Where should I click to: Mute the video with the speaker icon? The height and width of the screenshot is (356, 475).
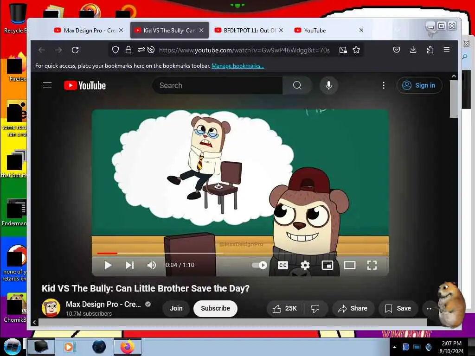[152, 265]
